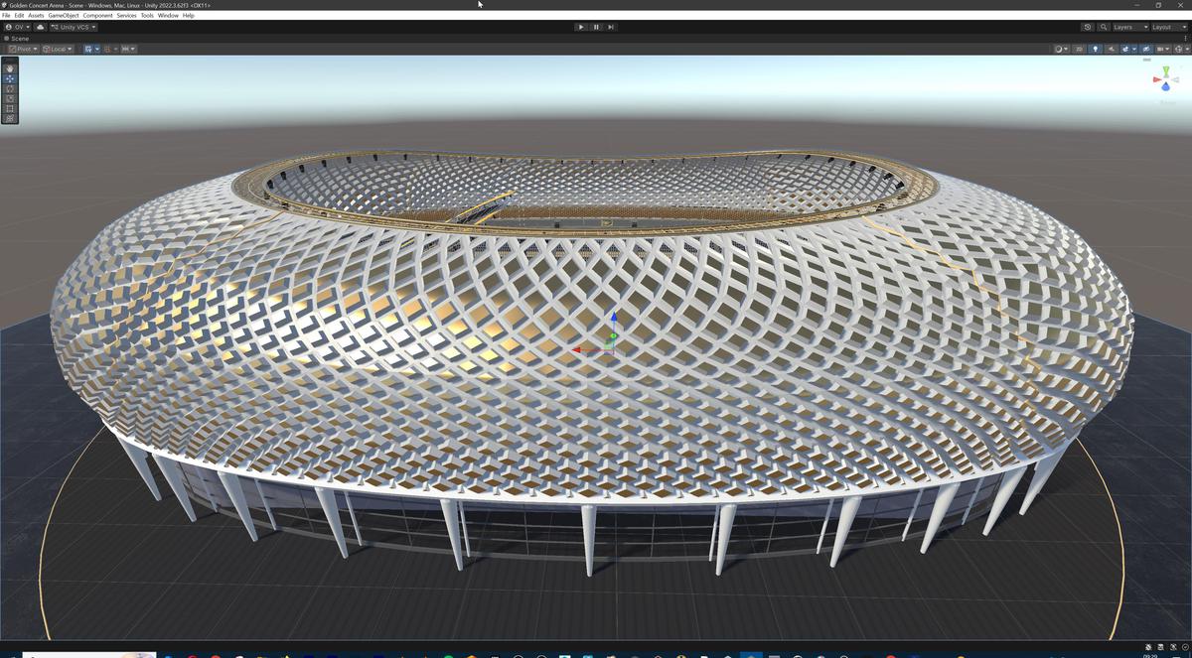Toggle the Local handle rotation dropdown
This screenshot has width=1192, height=658.
58,49
